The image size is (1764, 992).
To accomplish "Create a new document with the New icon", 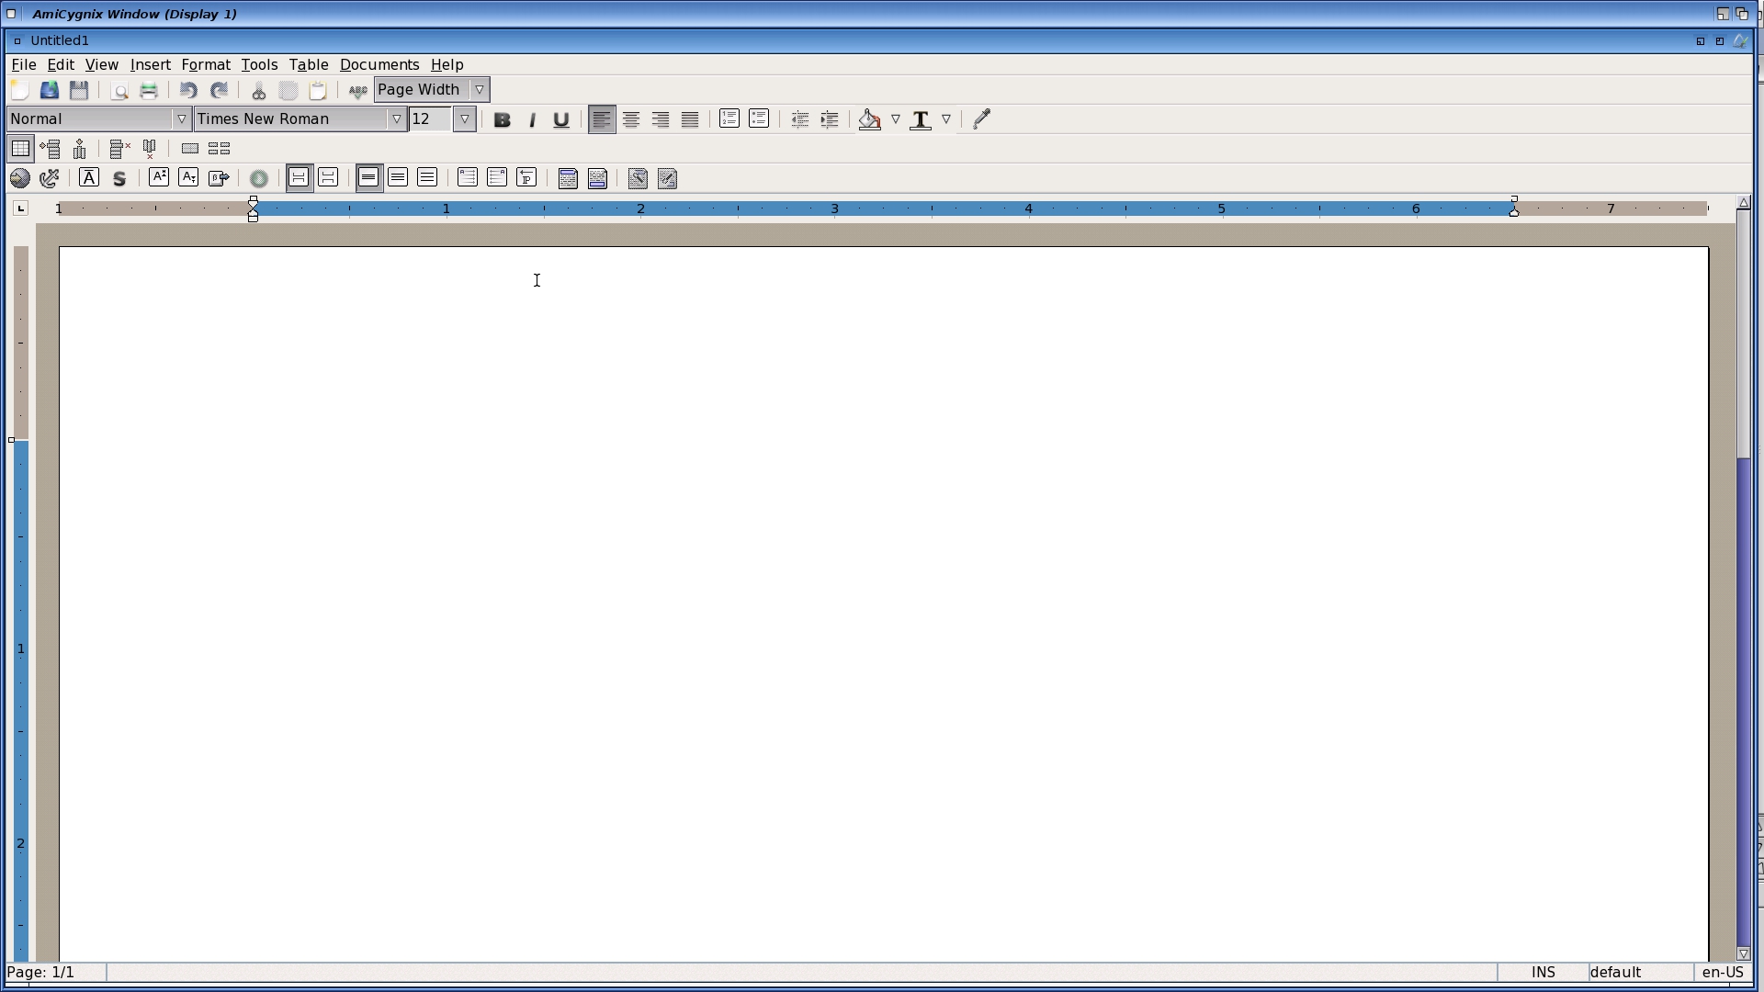I will 19,90.
